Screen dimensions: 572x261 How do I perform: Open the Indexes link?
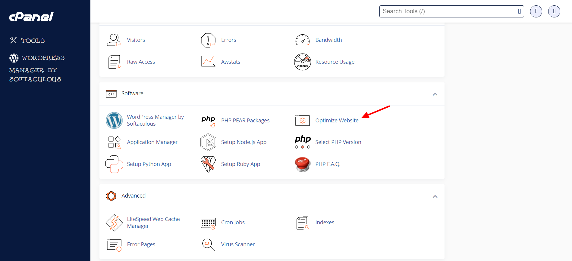(325, 223)
